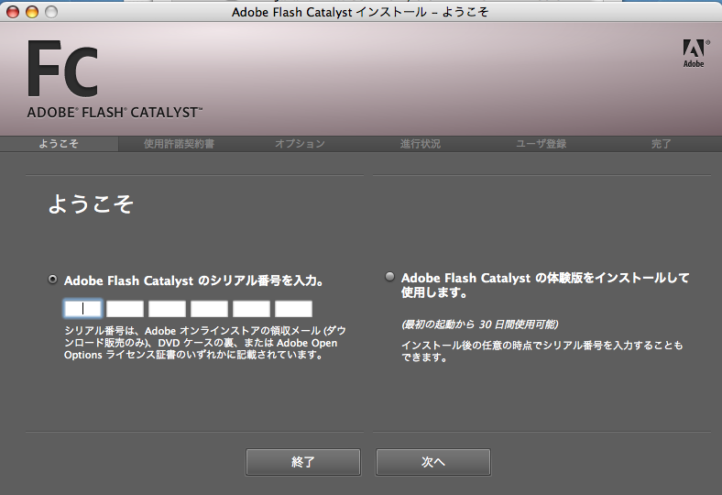The height and width of the screenshot is (495, 722).
Task: Click the sixth serial number field
Action: pyautogui.click(x=293, y=309)
